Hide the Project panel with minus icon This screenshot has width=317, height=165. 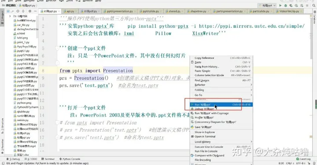[x=35, y=11]
